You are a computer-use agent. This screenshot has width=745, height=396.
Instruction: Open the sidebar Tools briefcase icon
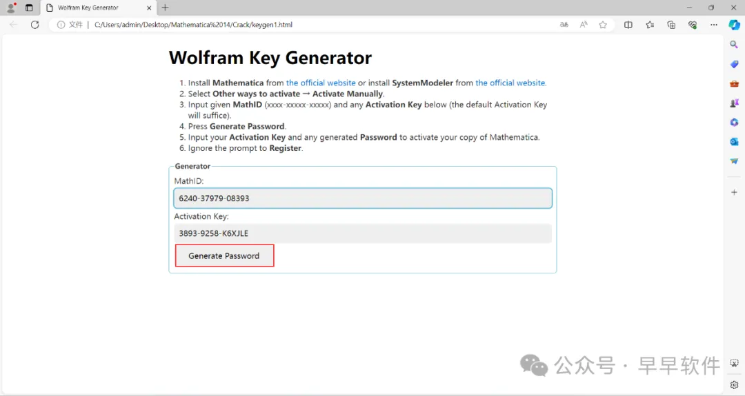(x=734, y=83)
